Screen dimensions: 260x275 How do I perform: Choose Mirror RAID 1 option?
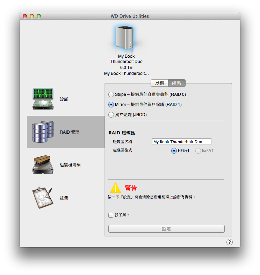[x=111, y=105]
